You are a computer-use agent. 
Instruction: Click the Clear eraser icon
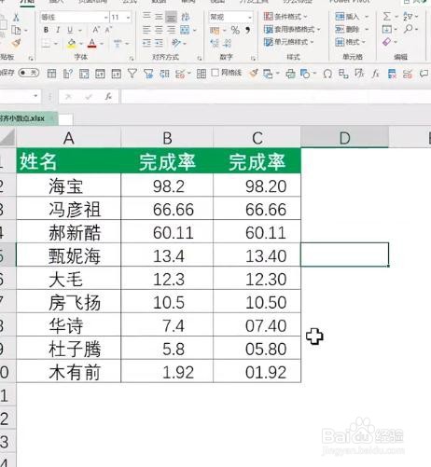(x=386, y=42)
